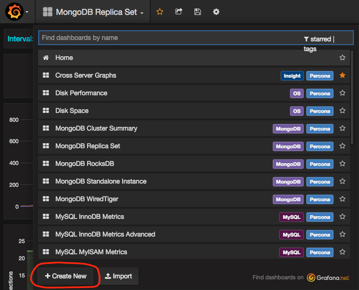This screenshot has height=290, width=359.
Task: Click the save dashboard floppy icon
Action: click(x=197, y=12)
